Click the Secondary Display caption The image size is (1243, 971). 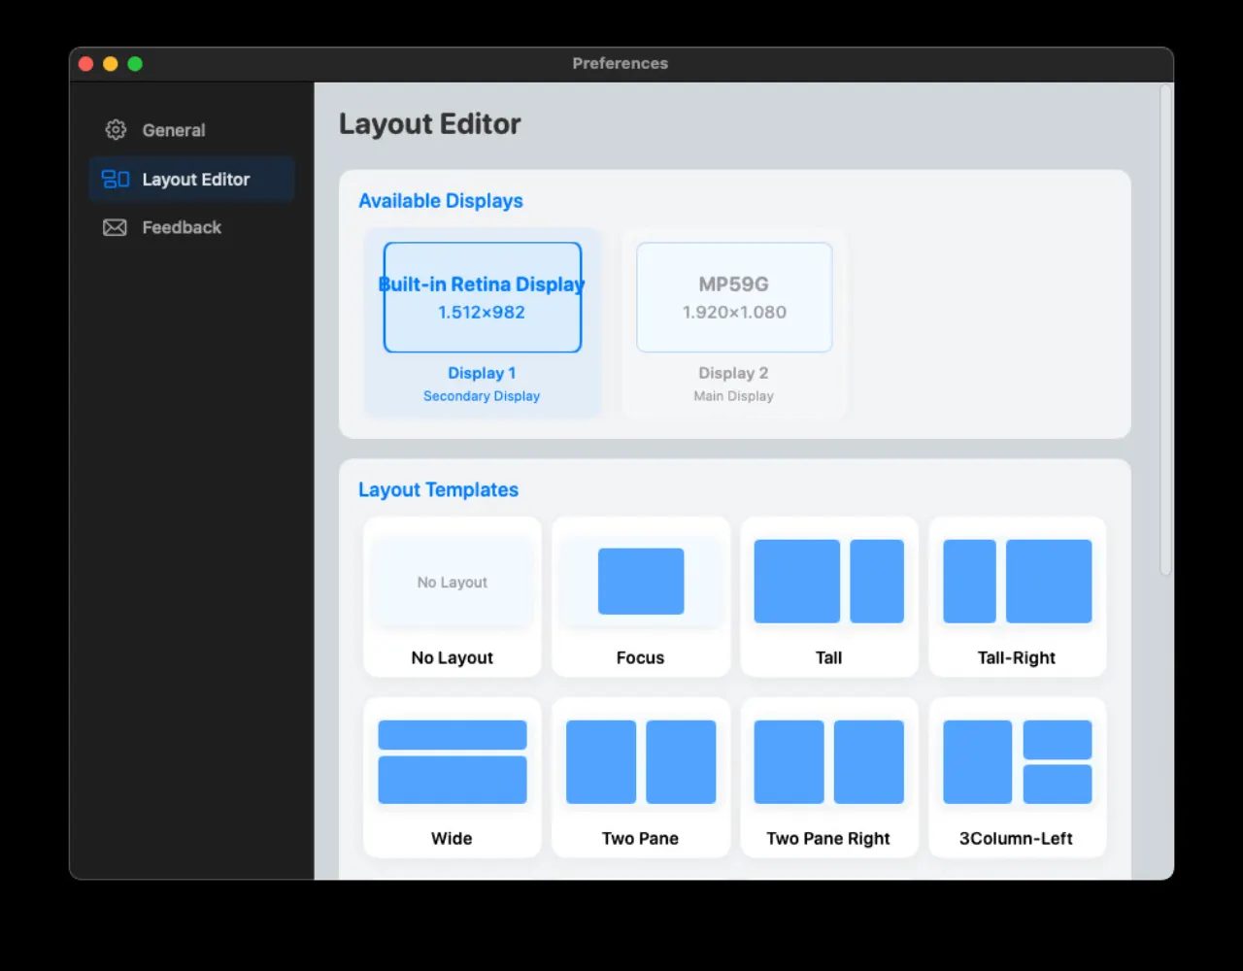coord(482,396)
